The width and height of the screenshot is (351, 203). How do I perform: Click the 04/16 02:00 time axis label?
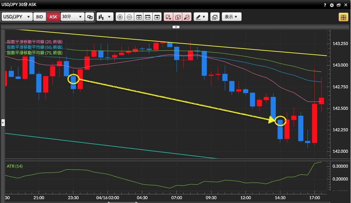point(108,198)
